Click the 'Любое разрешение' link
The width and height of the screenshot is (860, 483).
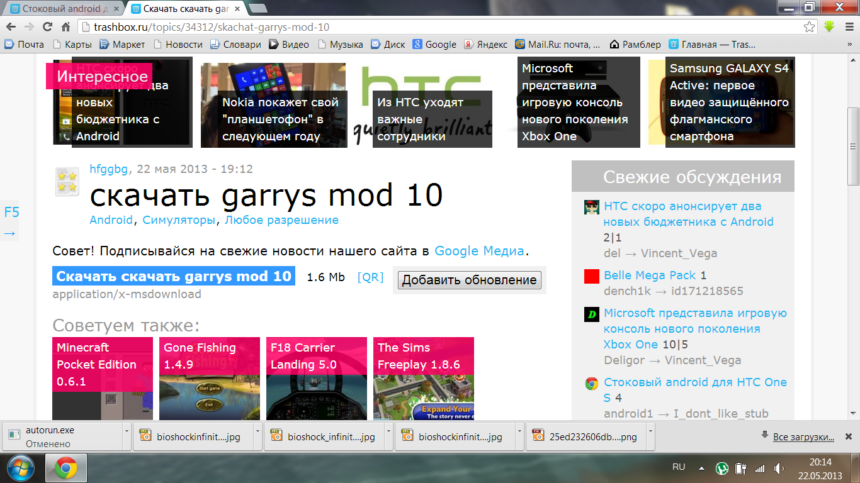click(x=281, y=220)
